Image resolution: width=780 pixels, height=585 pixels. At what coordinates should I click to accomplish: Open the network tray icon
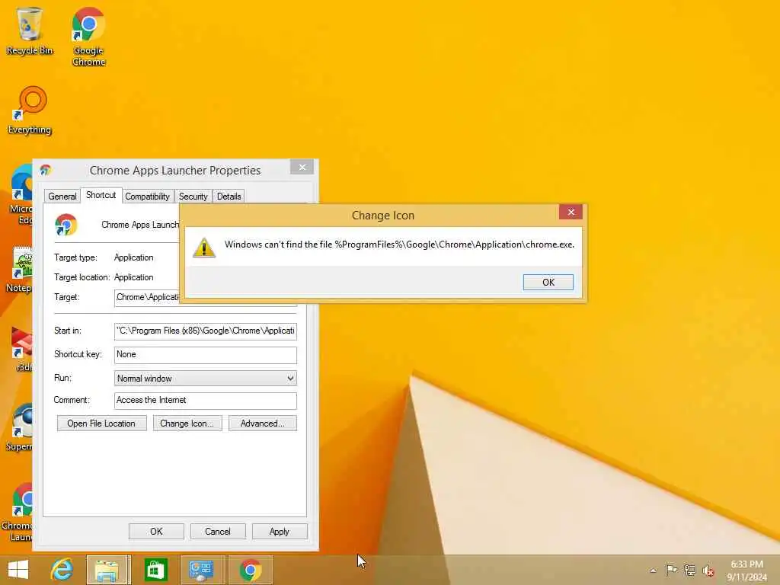pos(689,570)
